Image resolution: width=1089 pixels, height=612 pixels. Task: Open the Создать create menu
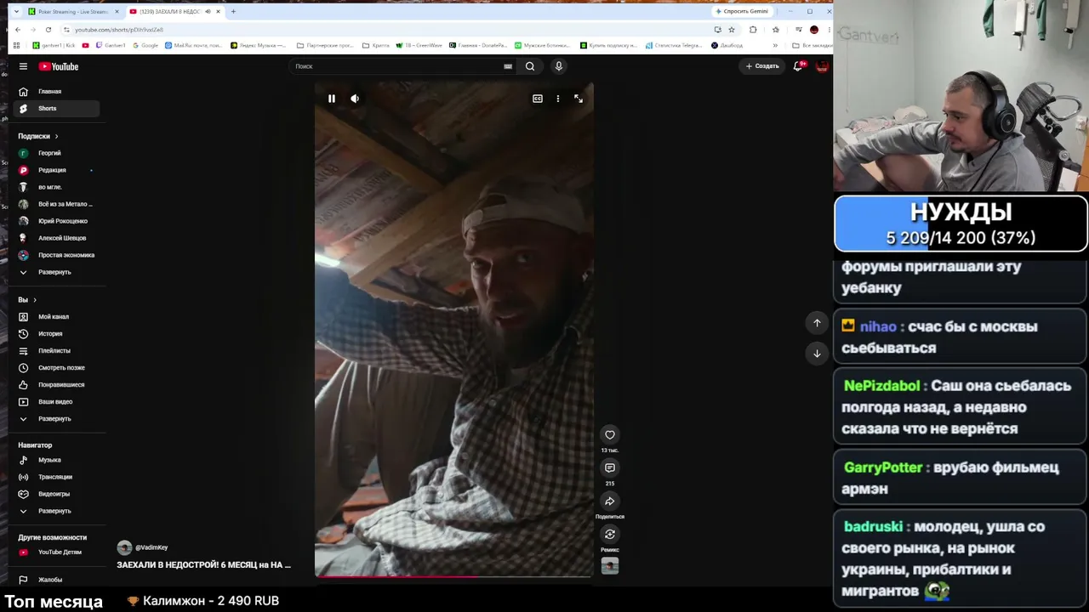click(x=762, y=65)
